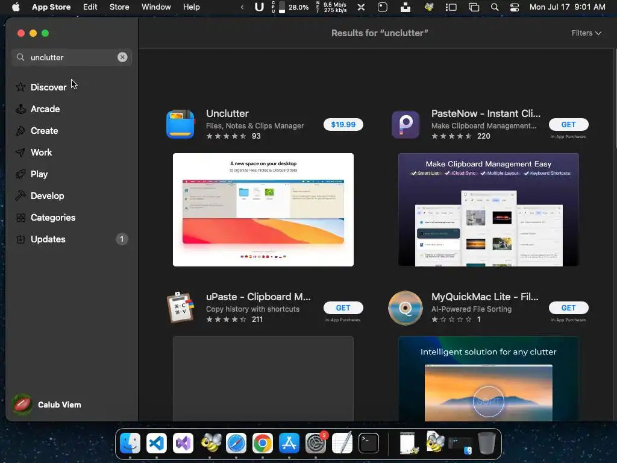
Task: Open the Help menu
Action: click(x=191, y=7)
